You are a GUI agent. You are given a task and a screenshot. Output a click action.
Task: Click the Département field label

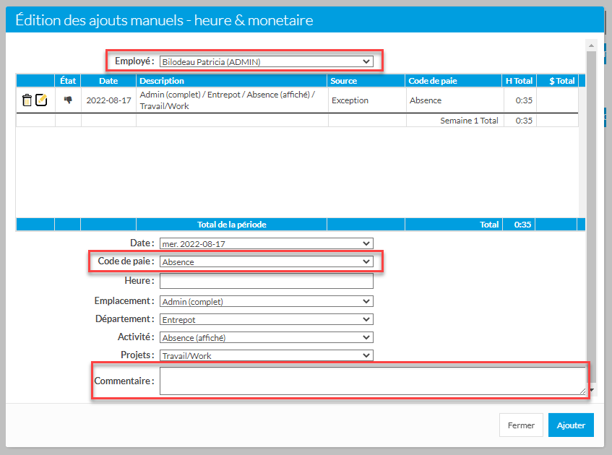click(125, 318)
